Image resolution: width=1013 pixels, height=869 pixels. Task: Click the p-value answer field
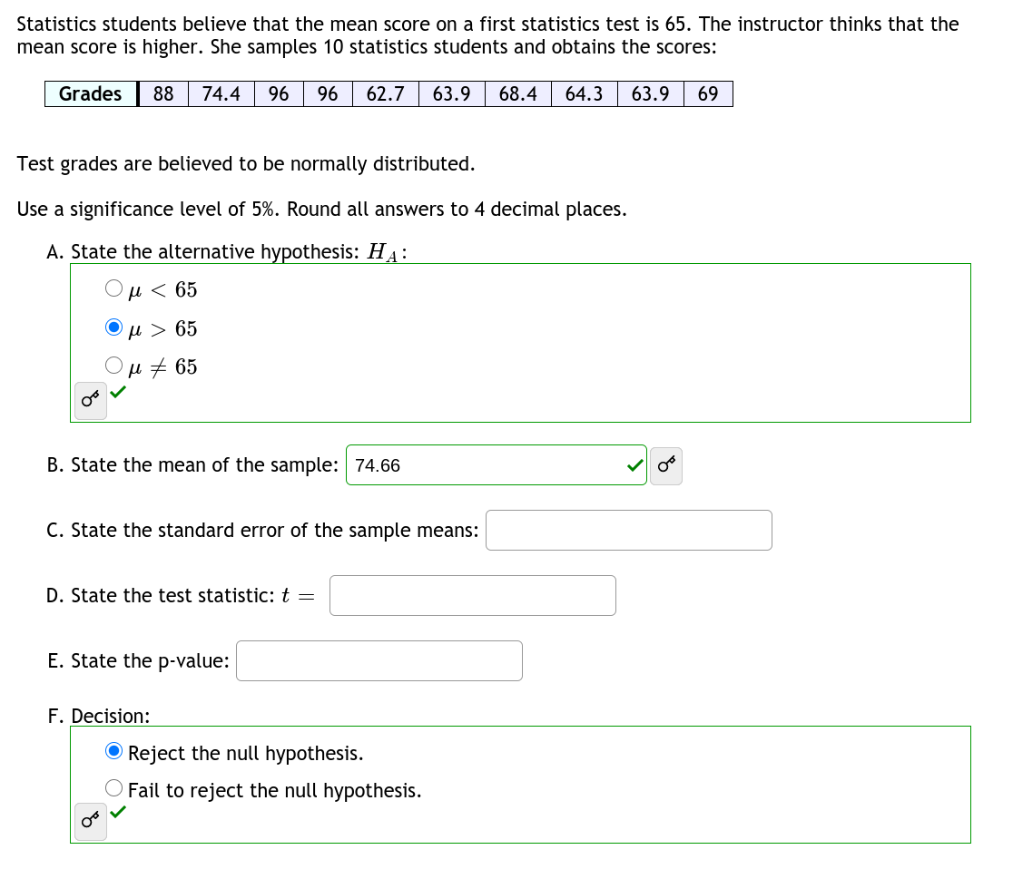pos(379,660)
